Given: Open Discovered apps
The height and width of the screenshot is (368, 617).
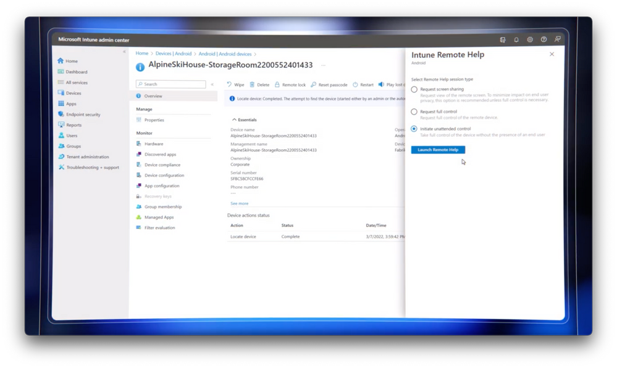Looking at the screenshot, I should coord(156,154).
